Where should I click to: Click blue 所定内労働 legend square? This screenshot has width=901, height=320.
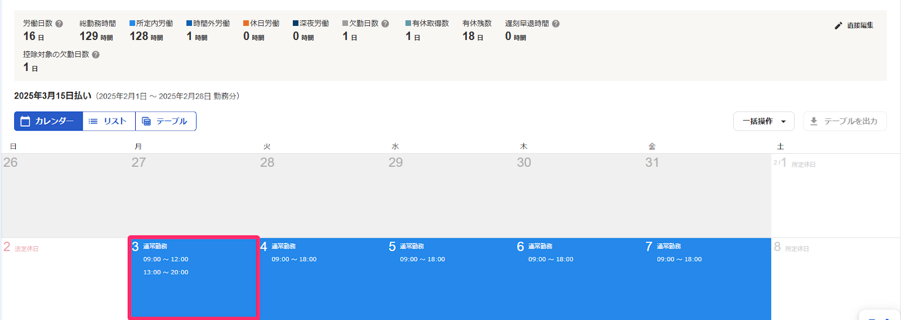click(132, 23)
